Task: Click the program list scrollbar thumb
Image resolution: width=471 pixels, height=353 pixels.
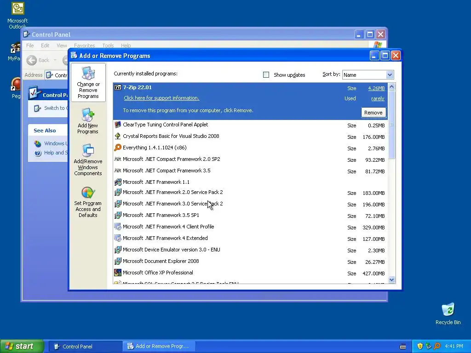Action: 391,125
